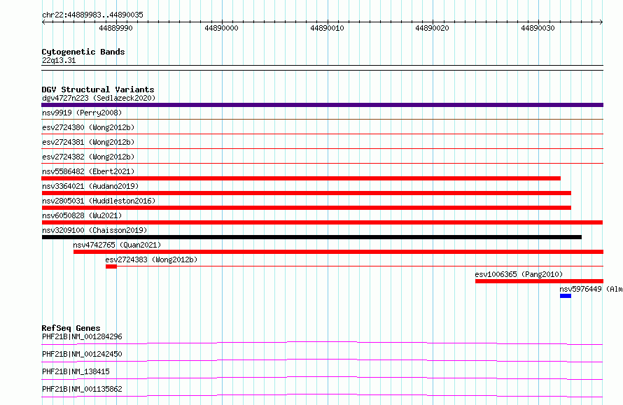Open PHF21B|NM_001242450 transcript label
The image size is (623, 405).
click(x=82, y=354)
